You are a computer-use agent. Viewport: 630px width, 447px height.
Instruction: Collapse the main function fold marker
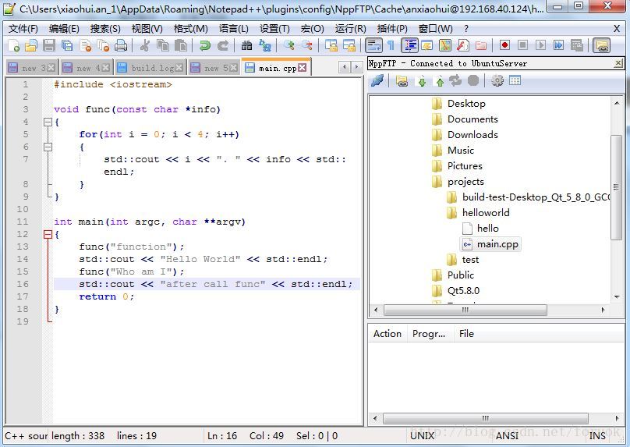(x=48, y=234)
